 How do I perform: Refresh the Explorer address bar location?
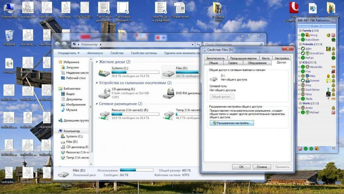[x=198, y=45]
